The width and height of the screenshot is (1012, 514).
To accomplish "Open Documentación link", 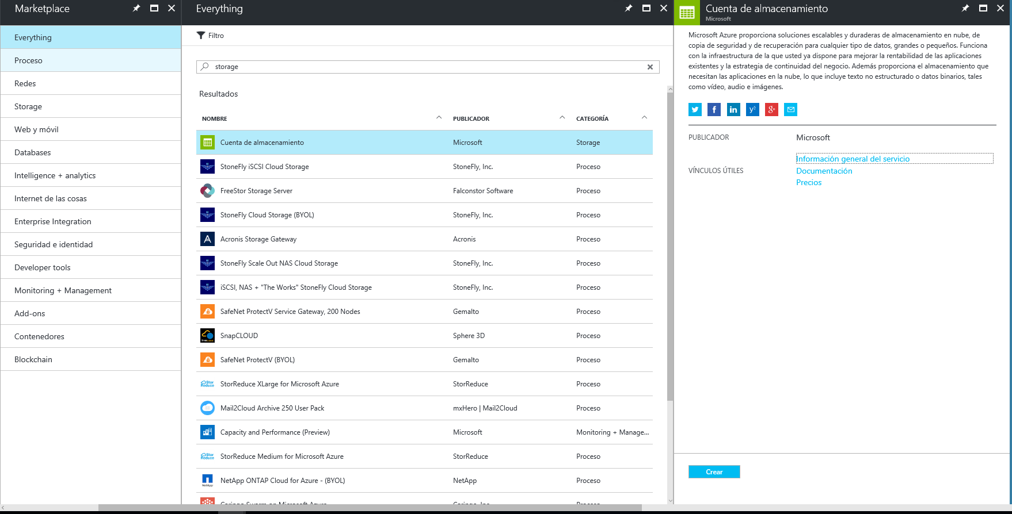I will [824, 171].
